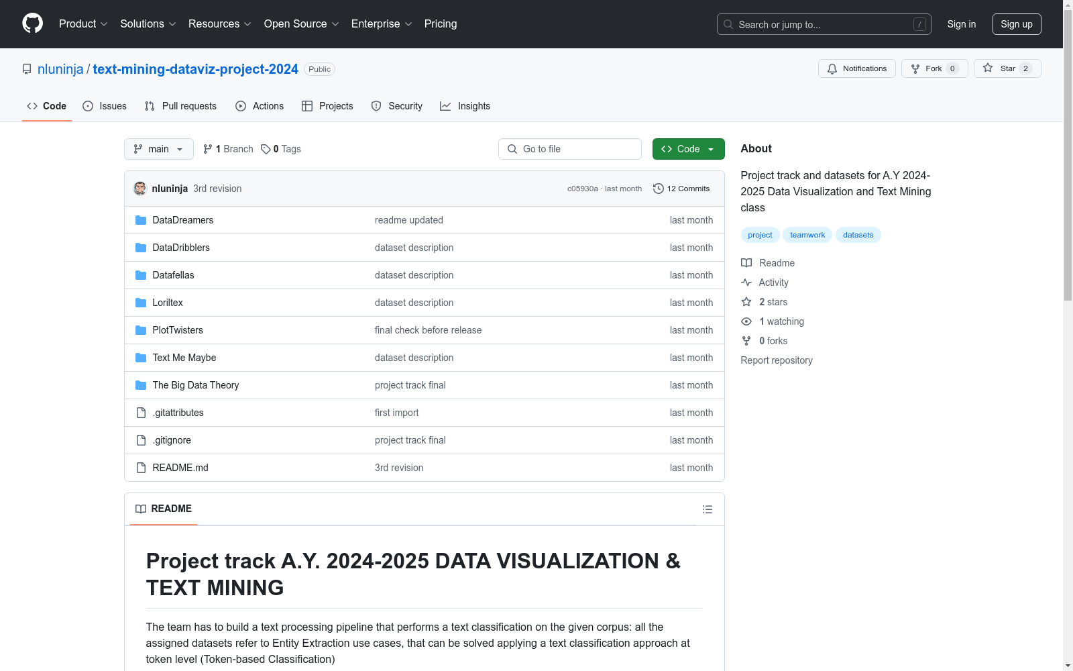Click the clock history icon by 12 Commits
The width and height of the screenshot is (1073, 671).
pos(659,189)
